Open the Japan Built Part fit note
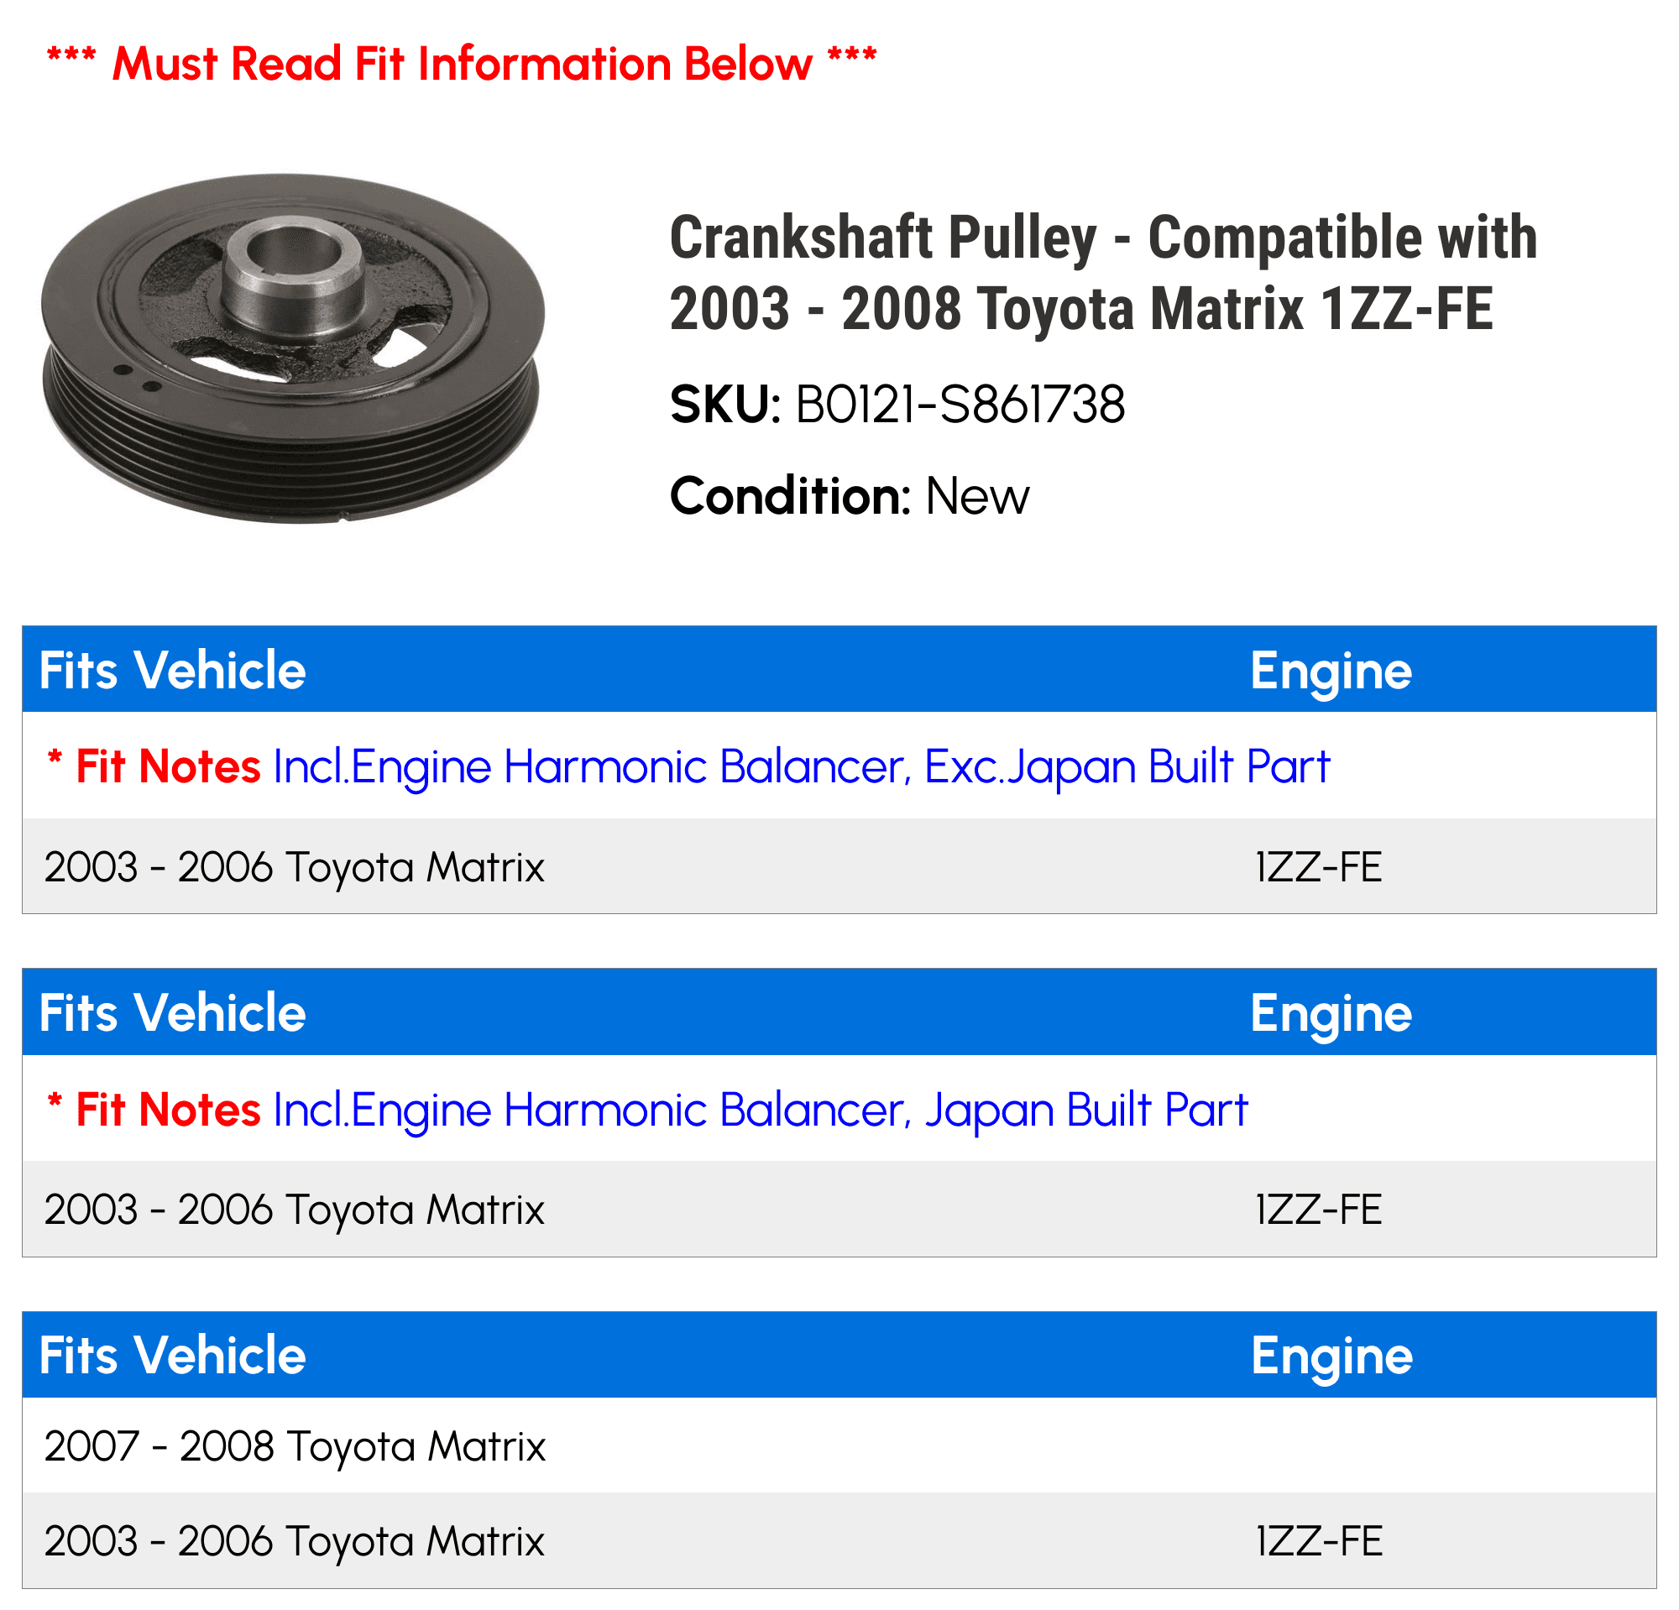Image resolution: width=1679 pixels, height=1610 pixels. coord(646,1110)
